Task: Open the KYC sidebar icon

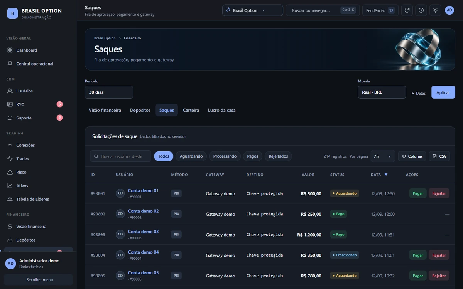Action: click(x=10, y=104)
